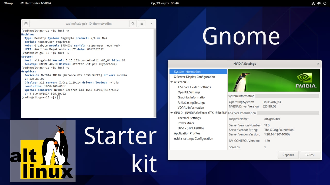Close the terminal window
The height and width of the screenshot is (185, 330).
[x=152, y=24]
